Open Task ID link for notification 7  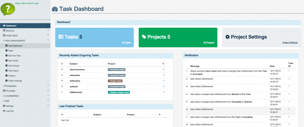(289, 117)
